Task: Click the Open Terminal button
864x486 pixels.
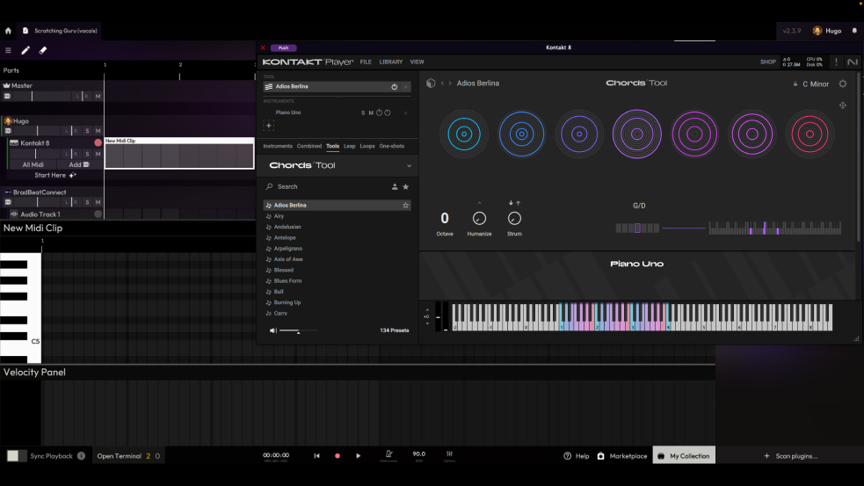Action: tap(128, 456)
